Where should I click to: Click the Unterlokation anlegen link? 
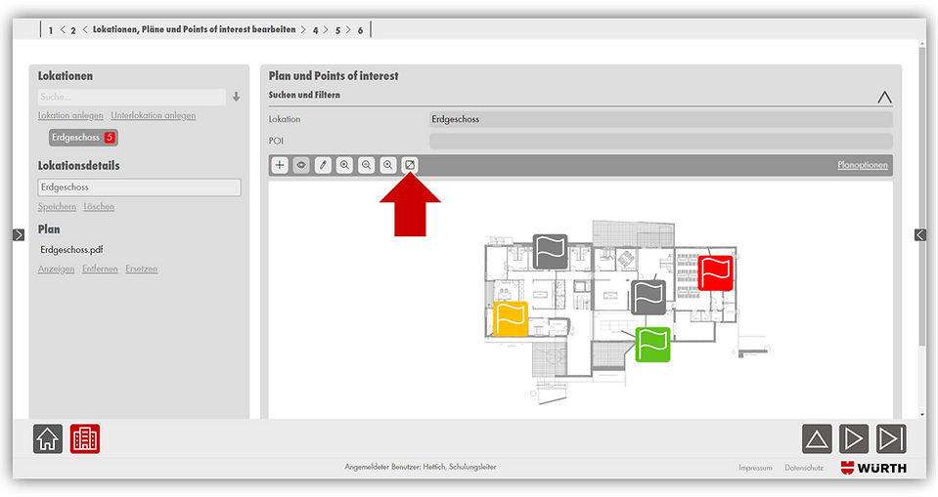pos(154,116)
